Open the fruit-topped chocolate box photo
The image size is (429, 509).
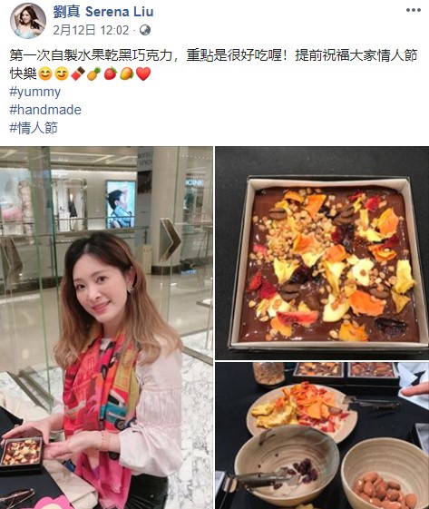pyautogui.click(x=322, y=253)
